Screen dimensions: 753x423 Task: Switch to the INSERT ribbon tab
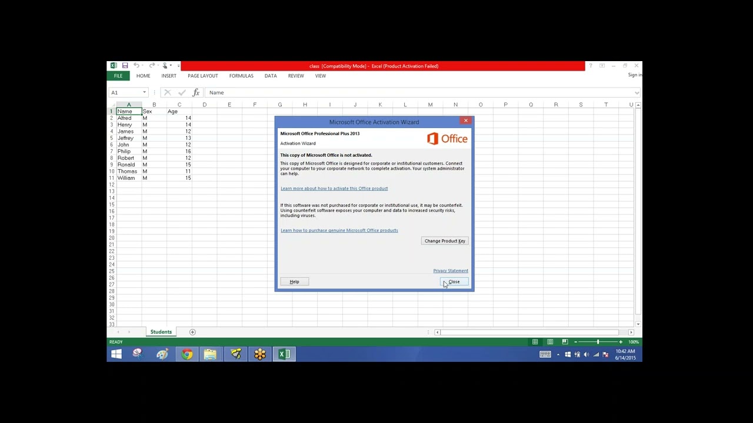coord(169,76)
